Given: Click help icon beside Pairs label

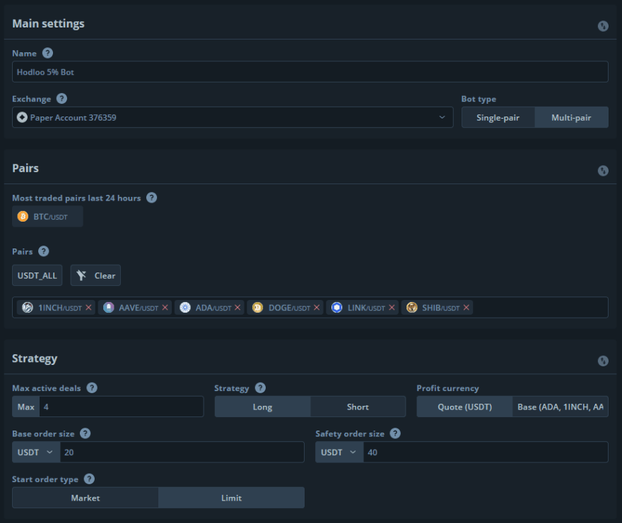Looking at the screenshot, I should coord(44,251).
